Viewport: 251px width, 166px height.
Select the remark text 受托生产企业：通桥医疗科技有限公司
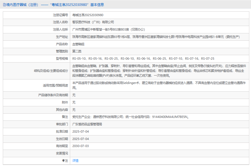coord(97,117)
